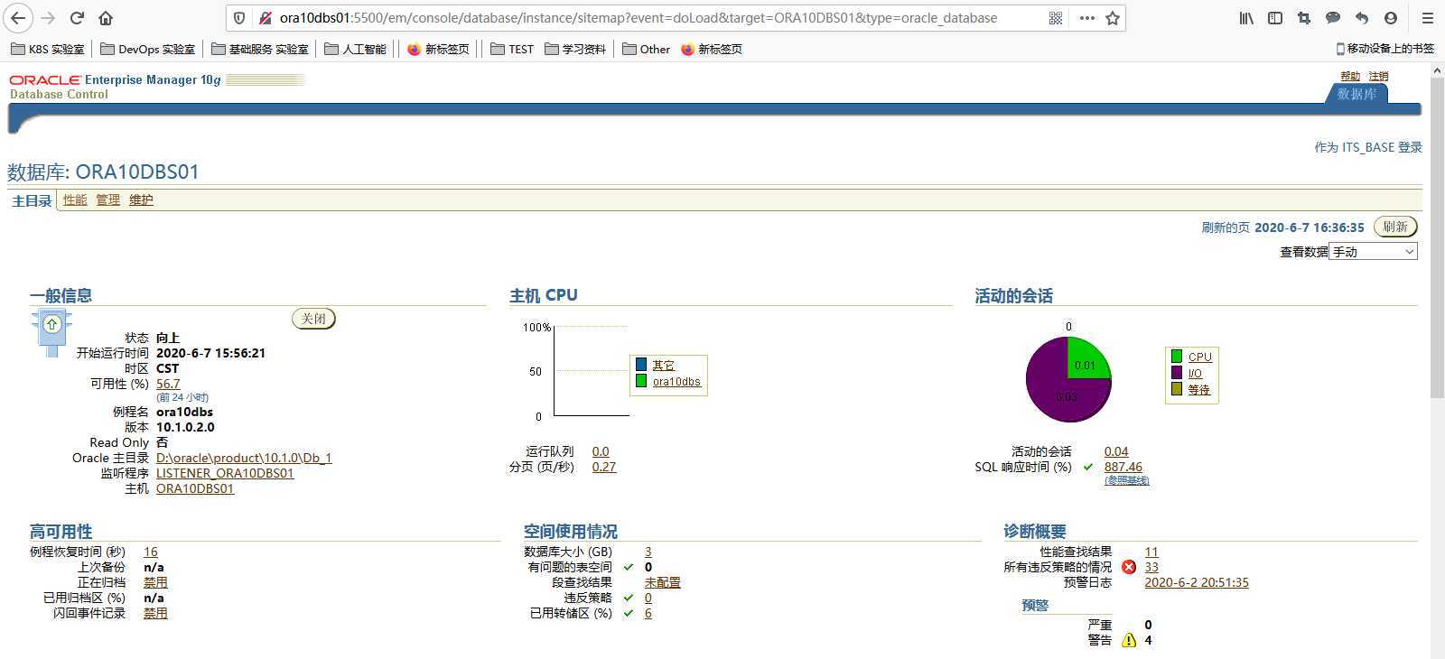
Task: Open the browser home page
Action: tap(106, 18)
